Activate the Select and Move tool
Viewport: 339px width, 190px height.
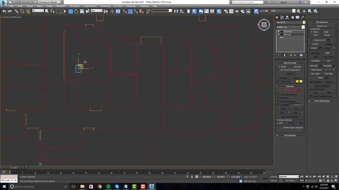(70, 11)
